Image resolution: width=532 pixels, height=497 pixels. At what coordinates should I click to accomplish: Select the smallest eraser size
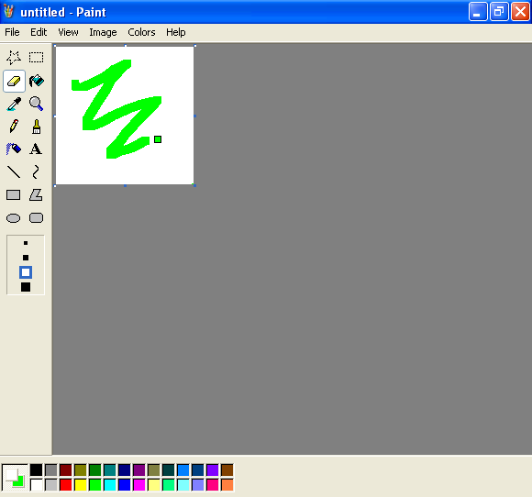pos(26,243)
